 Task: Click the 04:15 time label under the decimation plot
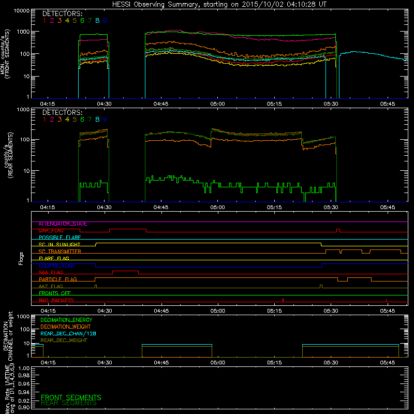pos(48,363)
